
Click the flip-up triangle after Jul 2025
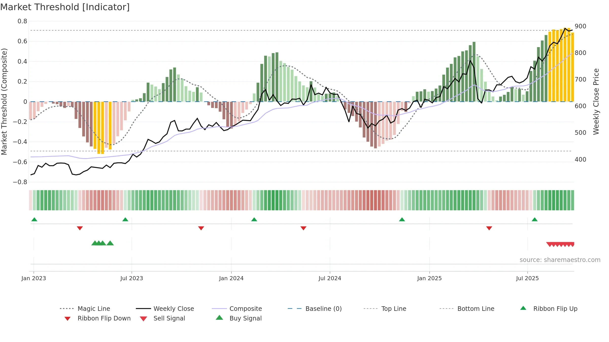[535, 219]
